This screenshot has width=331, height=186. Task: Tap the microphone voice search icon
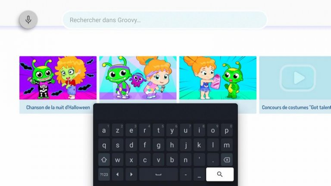(x=28, y=20)
